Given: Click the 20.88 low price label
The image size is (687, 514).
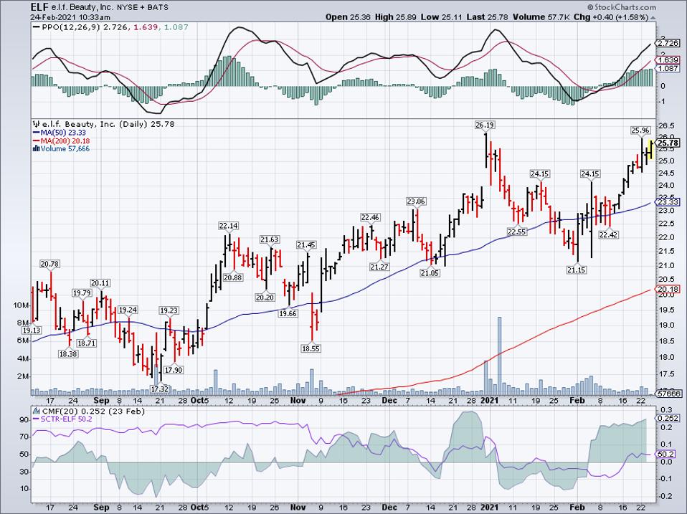Looking at the screenshot, I should click(232, 277).
